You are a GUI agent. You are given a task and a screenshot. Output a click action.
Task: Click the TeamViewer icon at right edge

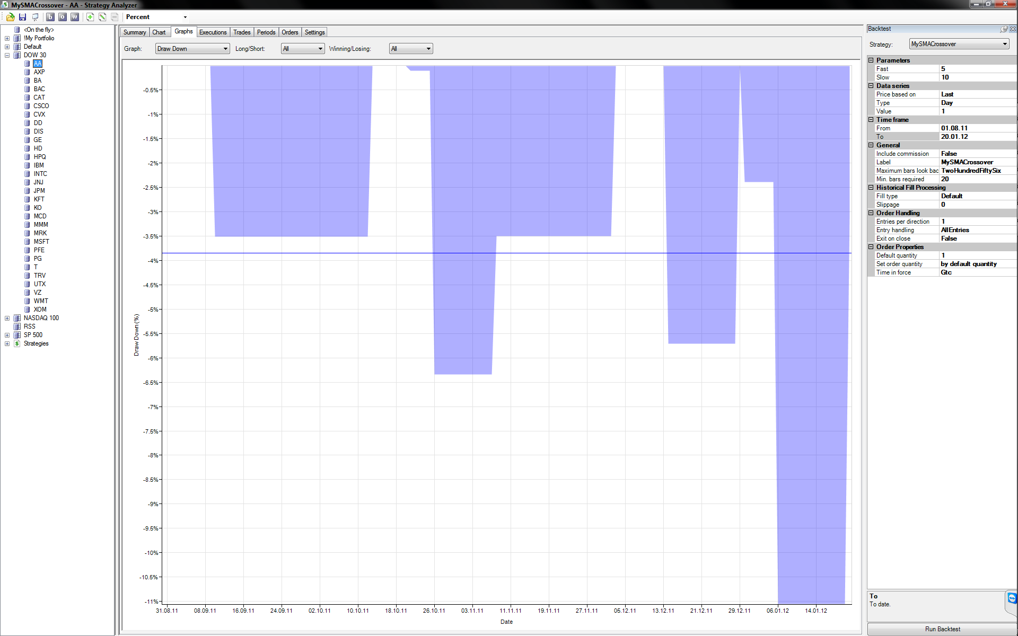[x=1012, y=598]
